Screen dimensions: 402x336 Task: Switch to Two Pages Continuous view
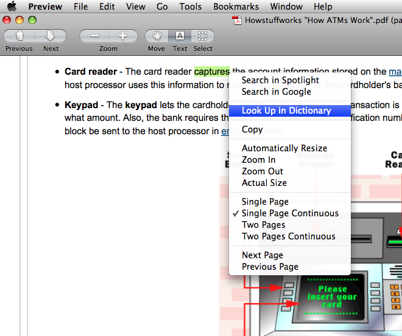tap(290, 236)
